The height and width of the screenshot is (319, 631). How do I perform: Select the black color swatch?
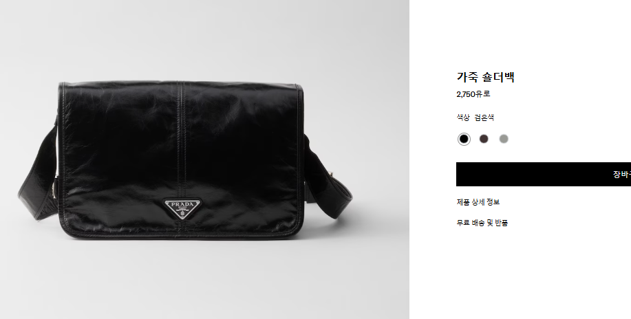point(464,139)
